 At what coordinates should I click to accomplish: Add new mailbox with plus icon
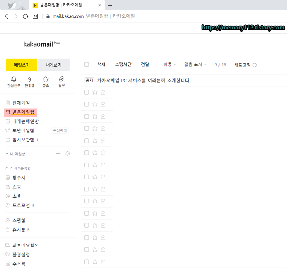click(x=58, y=154)
